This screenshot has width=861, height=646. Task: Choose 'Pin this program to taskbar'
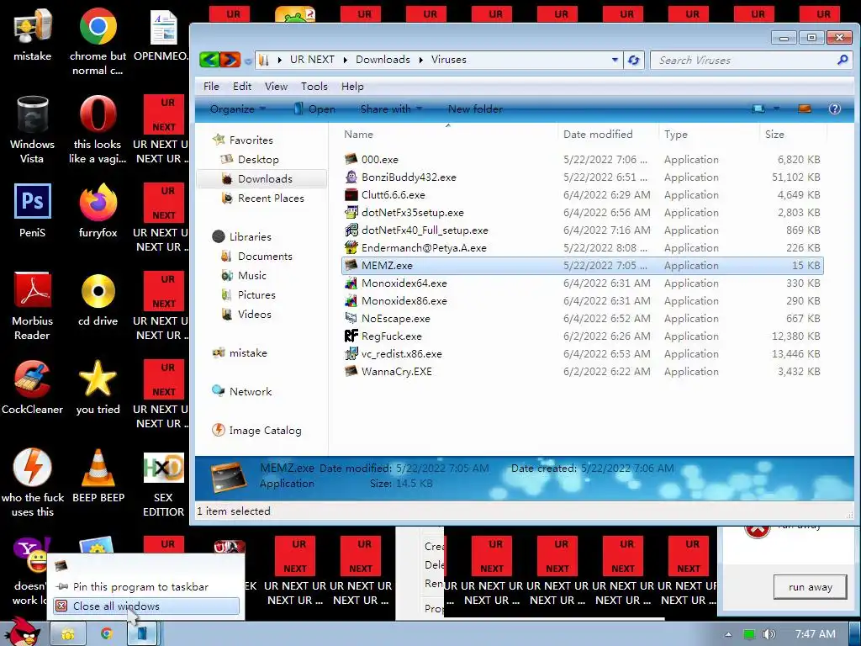tap(145, 586)
